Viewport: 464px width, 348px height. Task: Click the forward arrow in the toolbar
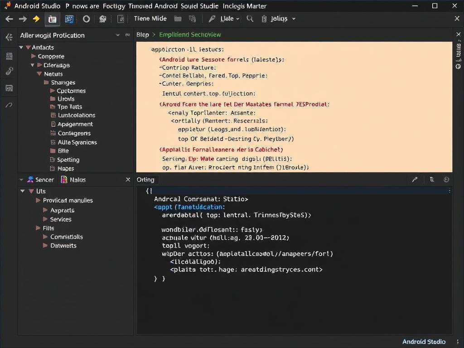tap(22, 19)
